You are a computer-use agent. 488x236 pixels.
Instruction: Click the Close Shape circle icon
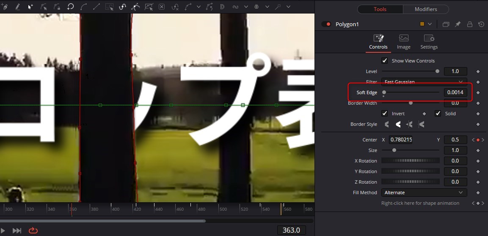click(70, 6)
